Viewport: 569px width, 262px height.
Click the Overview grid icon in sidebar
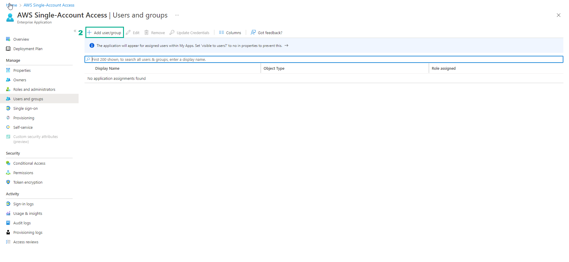point(8,39)
